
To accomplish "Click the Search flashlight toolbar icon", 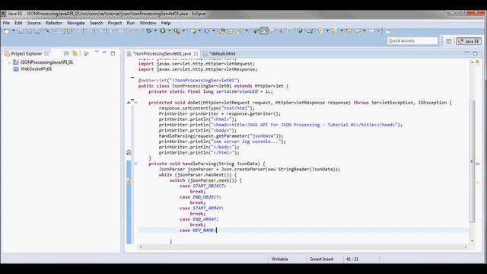I will (x=240, y=31).
